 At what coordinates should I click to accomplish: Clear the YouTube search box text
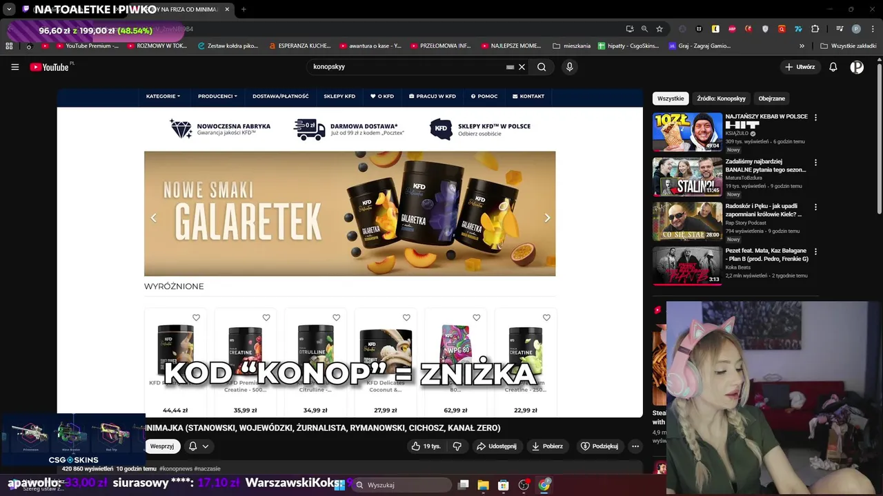click(522, 67)
